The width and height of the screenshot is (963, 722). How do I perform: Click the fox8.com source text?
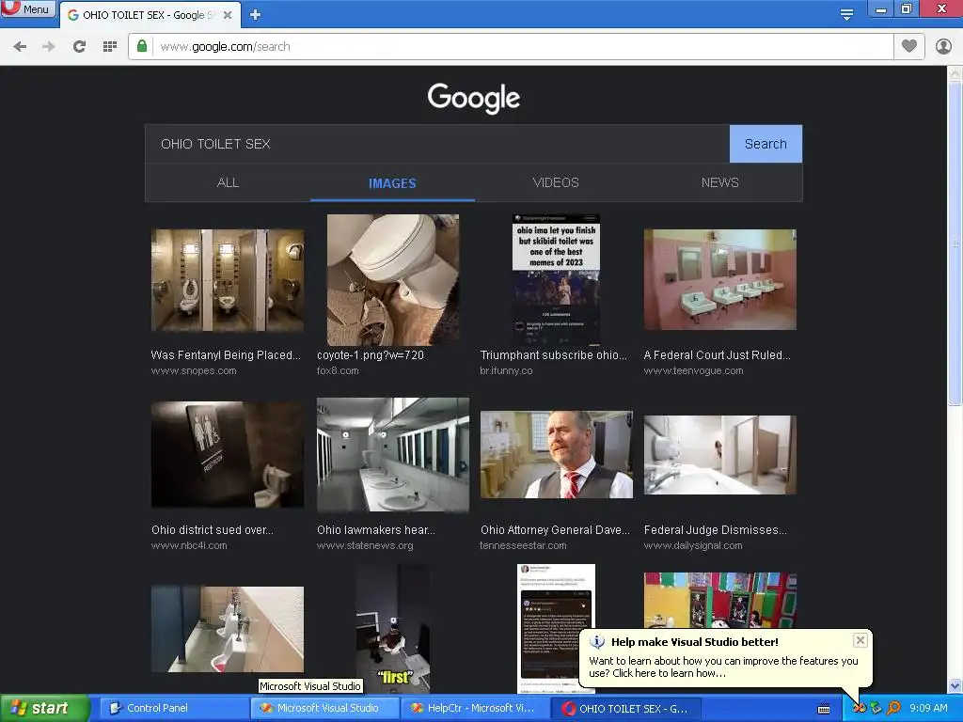(338, 370)
